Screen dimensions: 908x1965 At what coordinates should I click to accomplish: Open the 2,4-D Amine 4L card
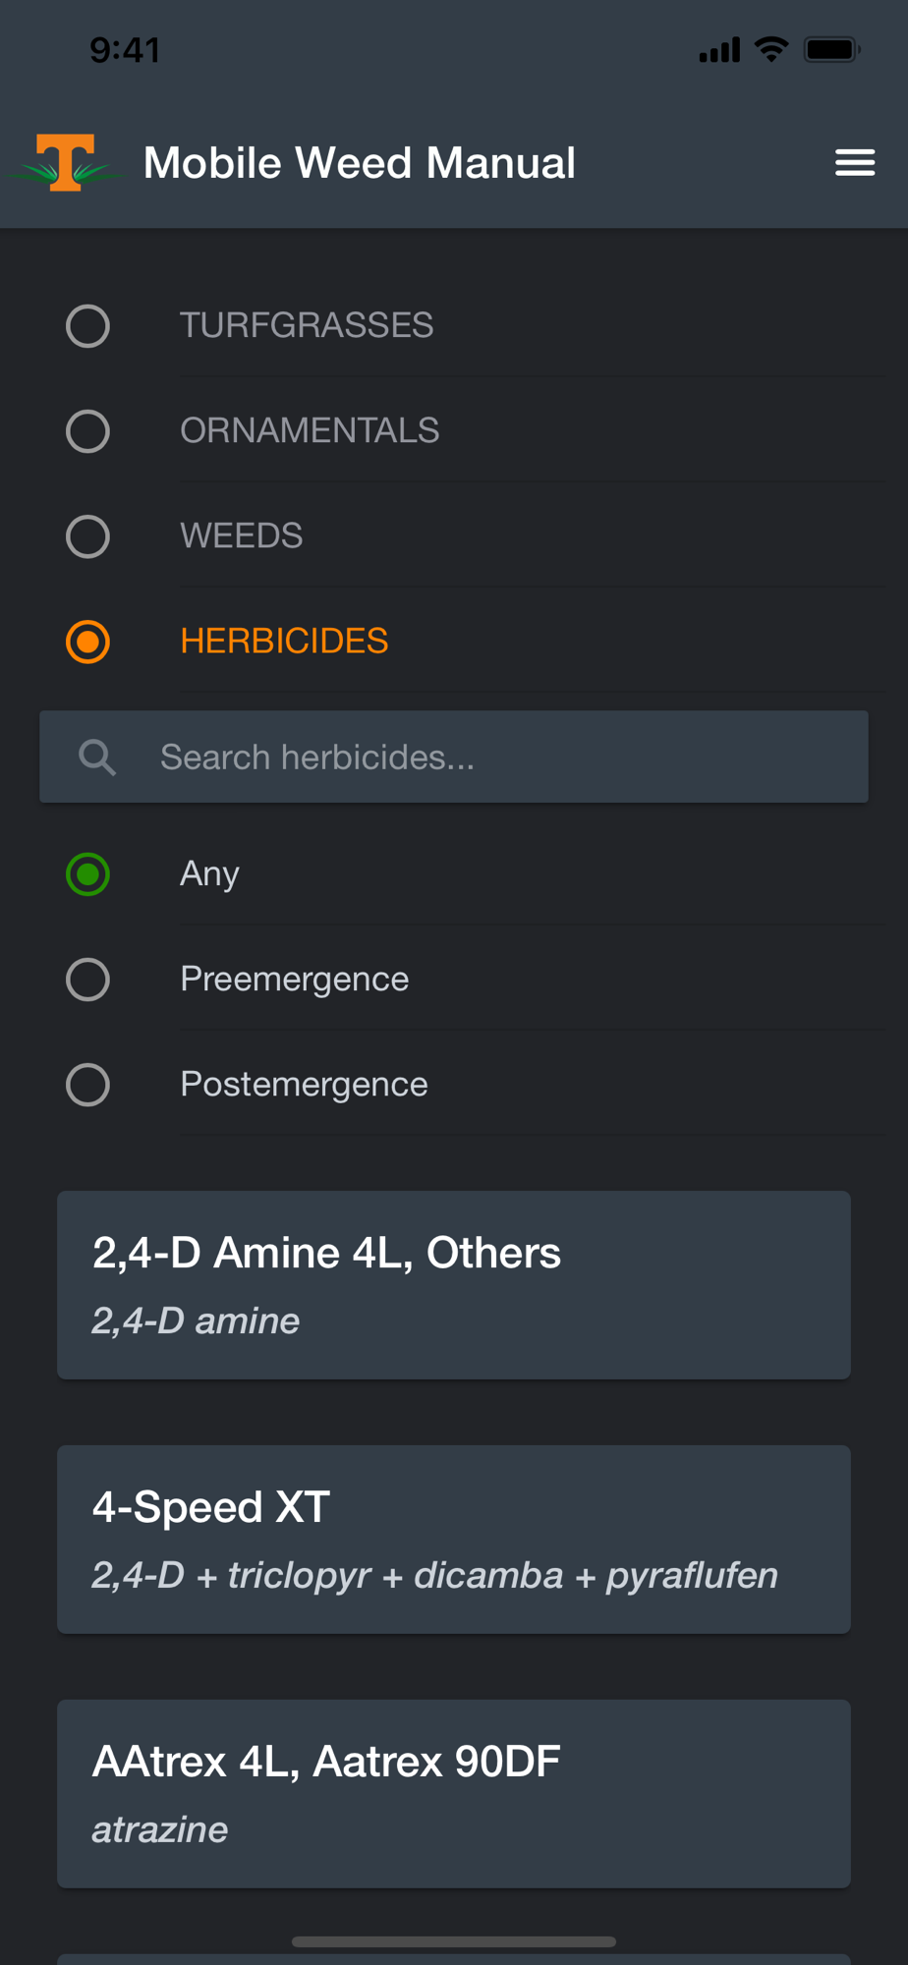point(454,1285)
